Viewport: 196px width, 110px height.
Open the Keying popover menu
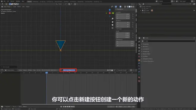(15, 107)
